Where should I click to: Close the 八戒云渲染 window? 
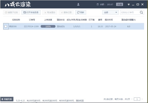[142, 5]
